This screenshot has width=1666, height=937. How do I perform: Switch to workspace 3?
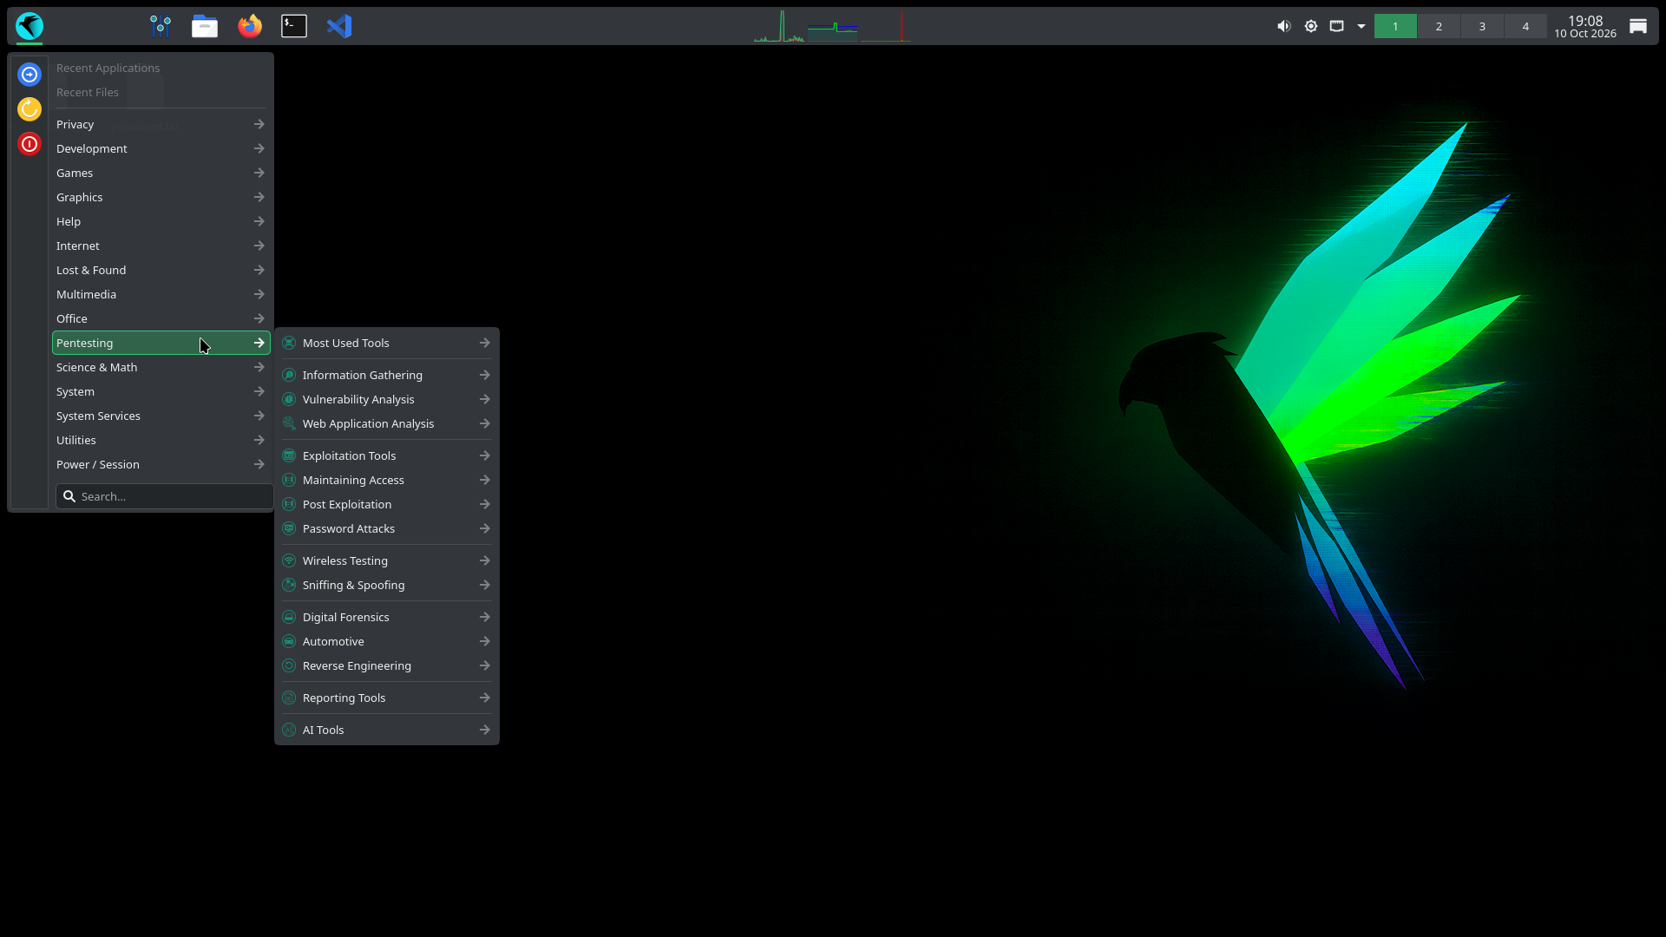click(x=1482, y=26)
